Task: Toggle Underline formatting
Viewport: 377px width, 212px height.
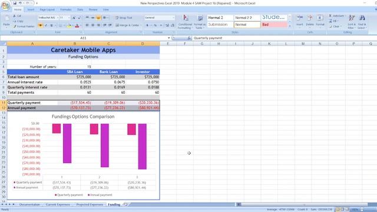Action: 51,25
